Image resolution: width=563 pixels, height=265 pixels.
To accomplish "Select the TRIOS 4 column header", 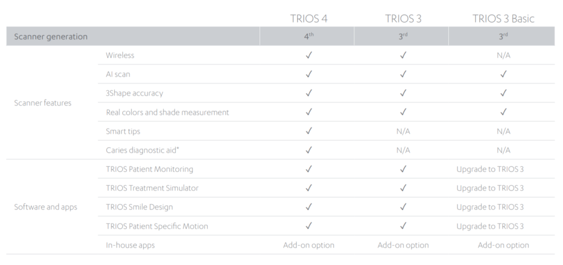I will coord(309,19).
